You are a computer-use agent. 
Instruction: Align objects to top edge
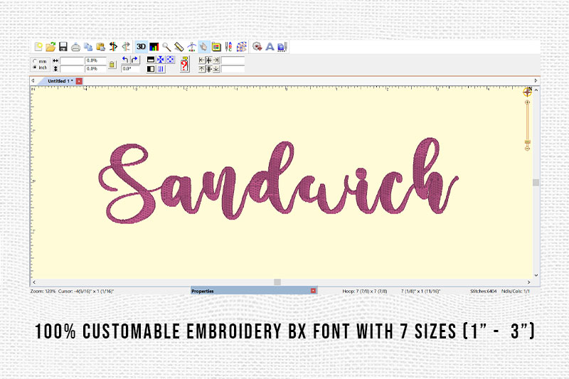(x=202, y=68)
